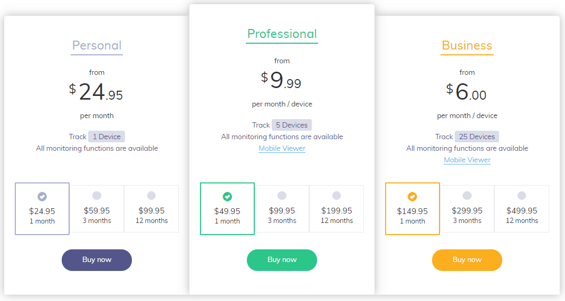This screenshot has width=565, height=301.
Task: Pick the Professional $199.95 twelve-month option
Action: [x=337, y=209]
